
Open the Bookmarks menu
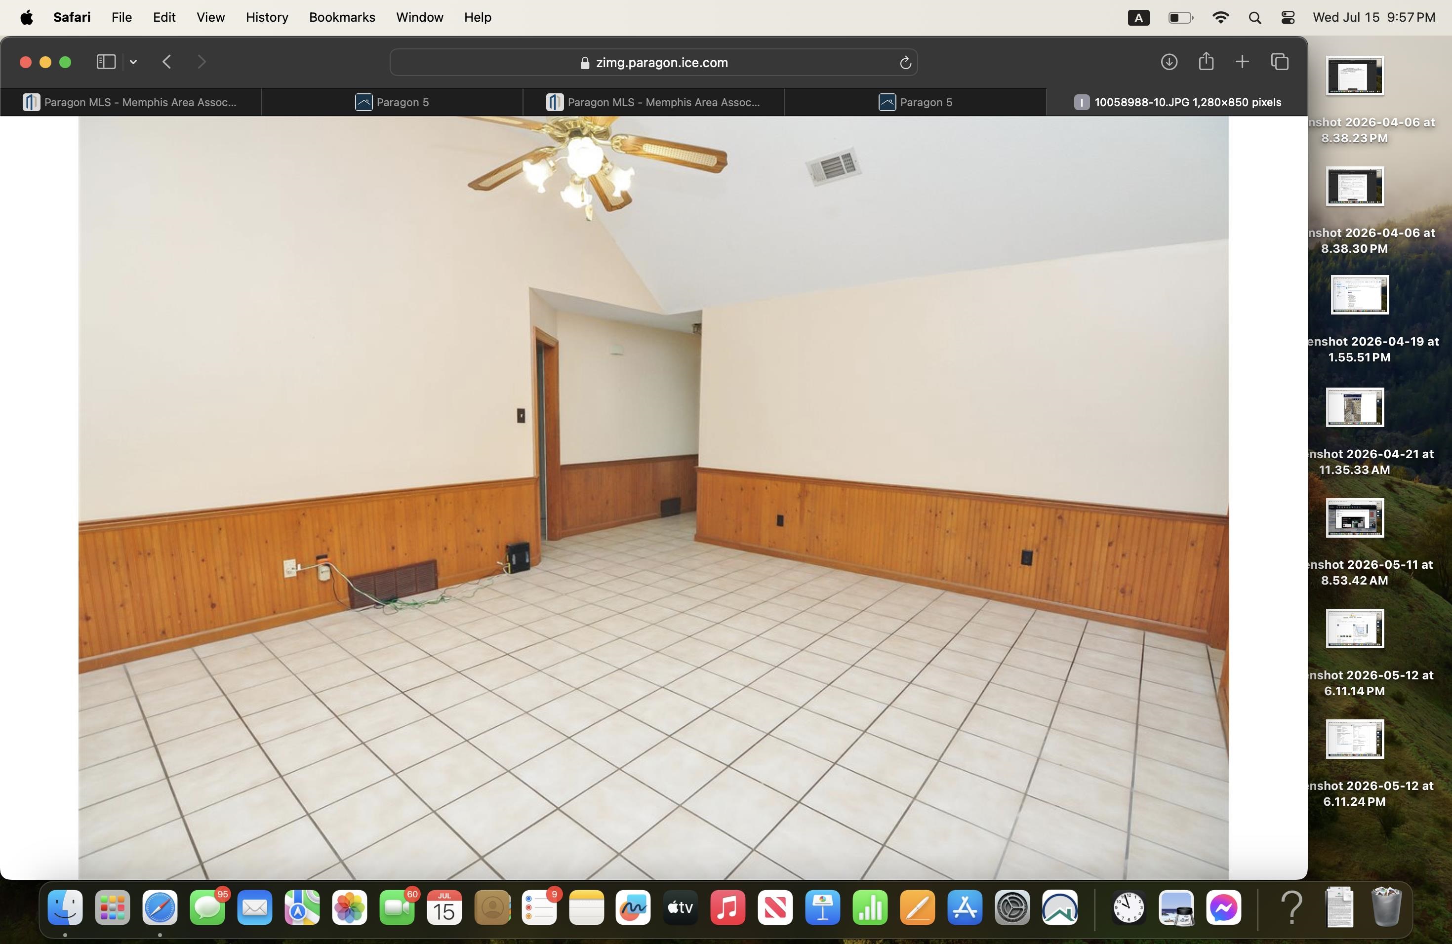tap(342, 17)
